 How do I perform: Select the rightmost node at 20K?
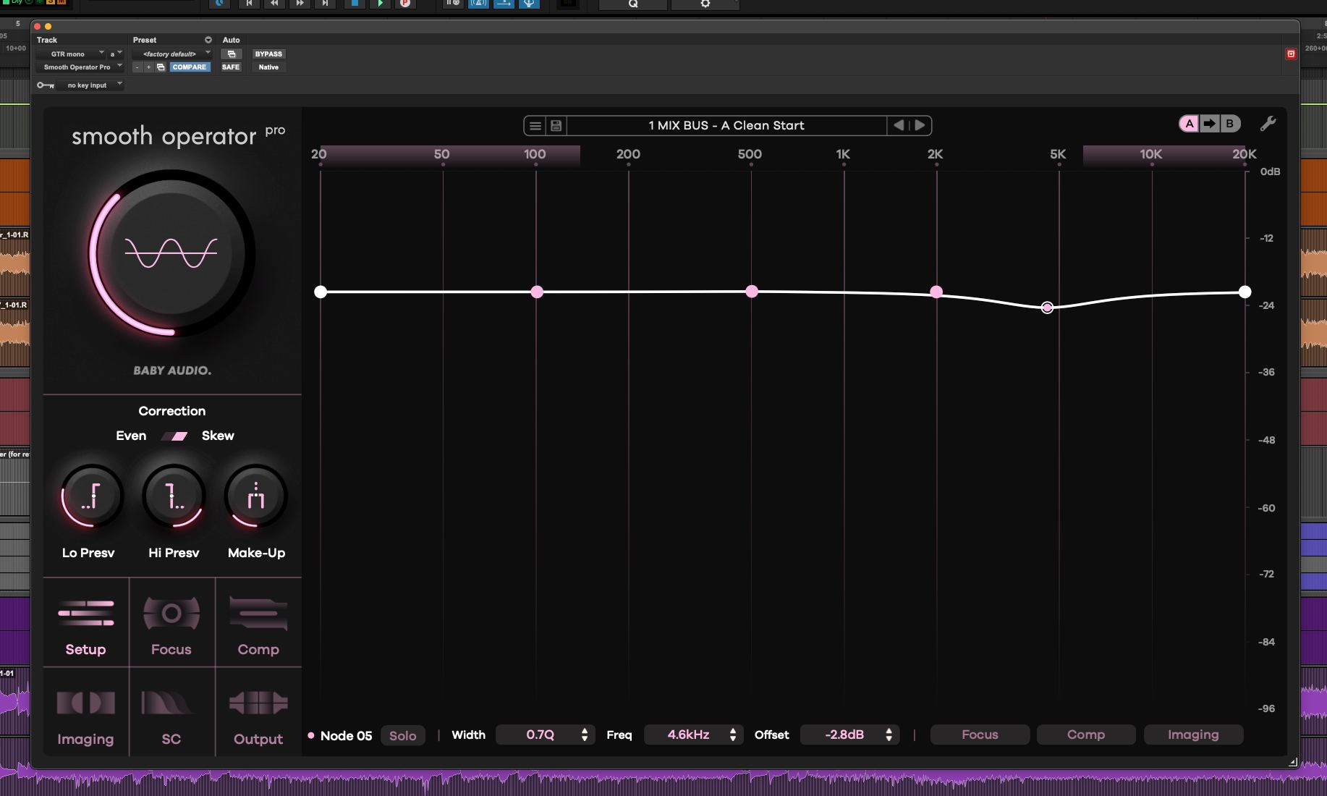[x=1245, y=292]
